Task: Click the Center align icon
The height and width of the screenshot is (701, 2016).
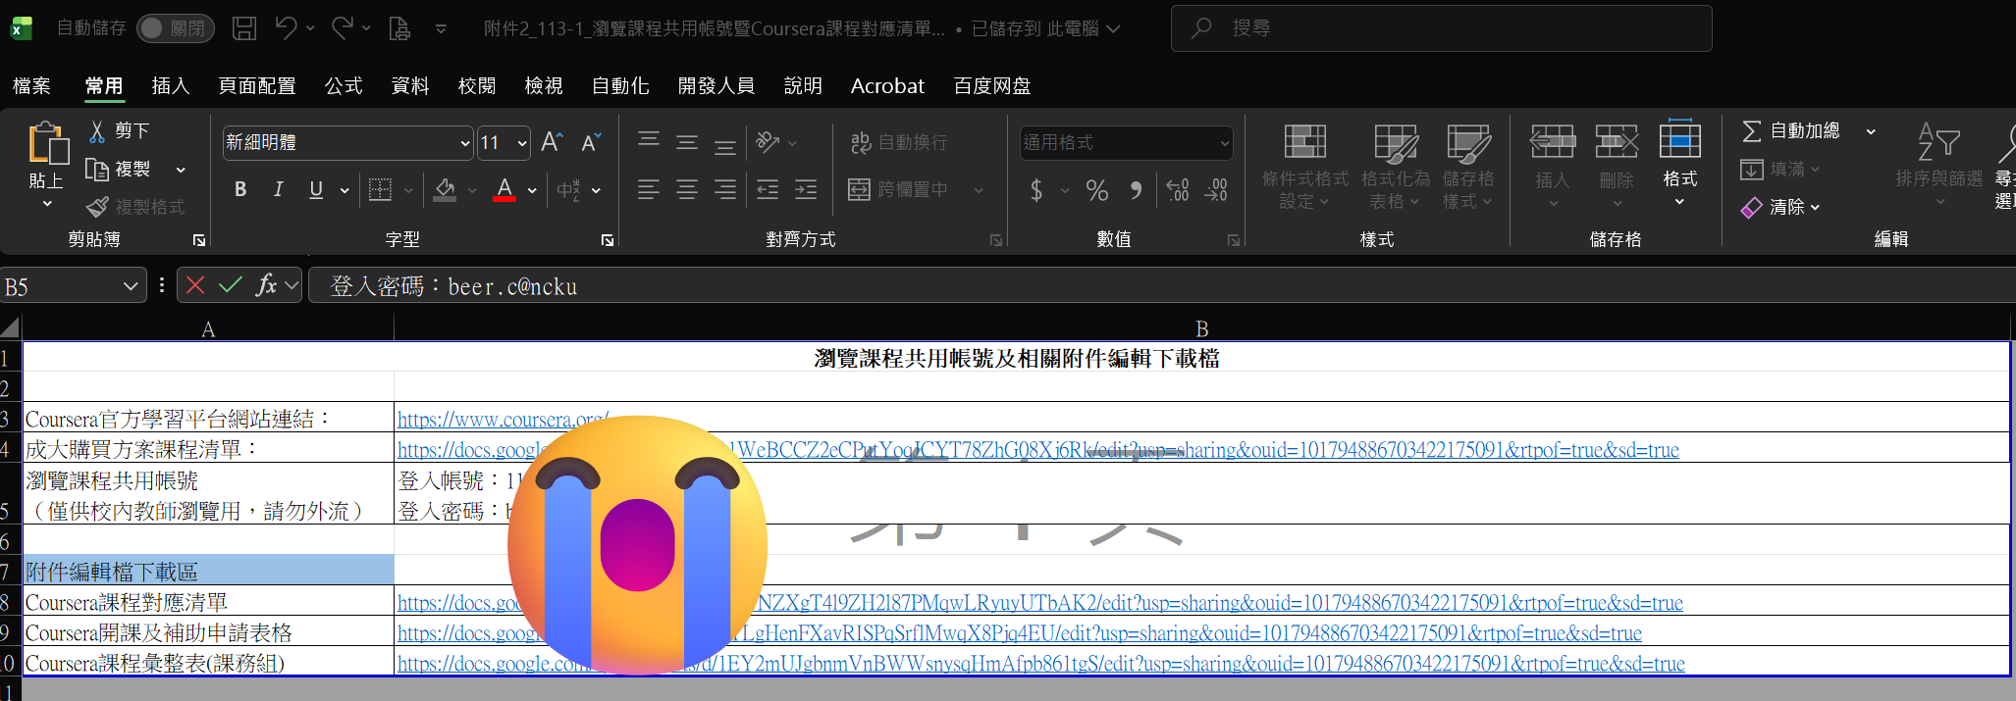Action: pos(687,189)
